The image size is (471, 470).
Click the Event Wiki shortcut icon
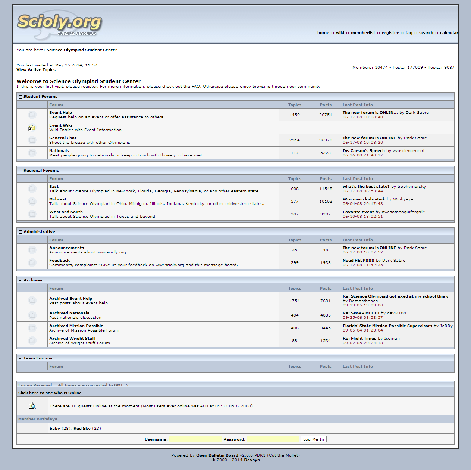32,128
